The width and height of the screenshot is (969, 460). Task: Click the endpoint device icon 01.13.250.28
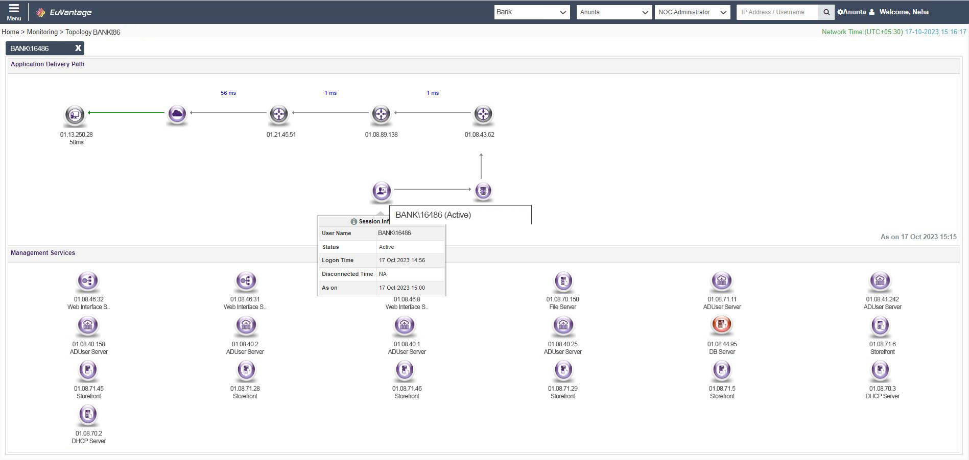75,114
